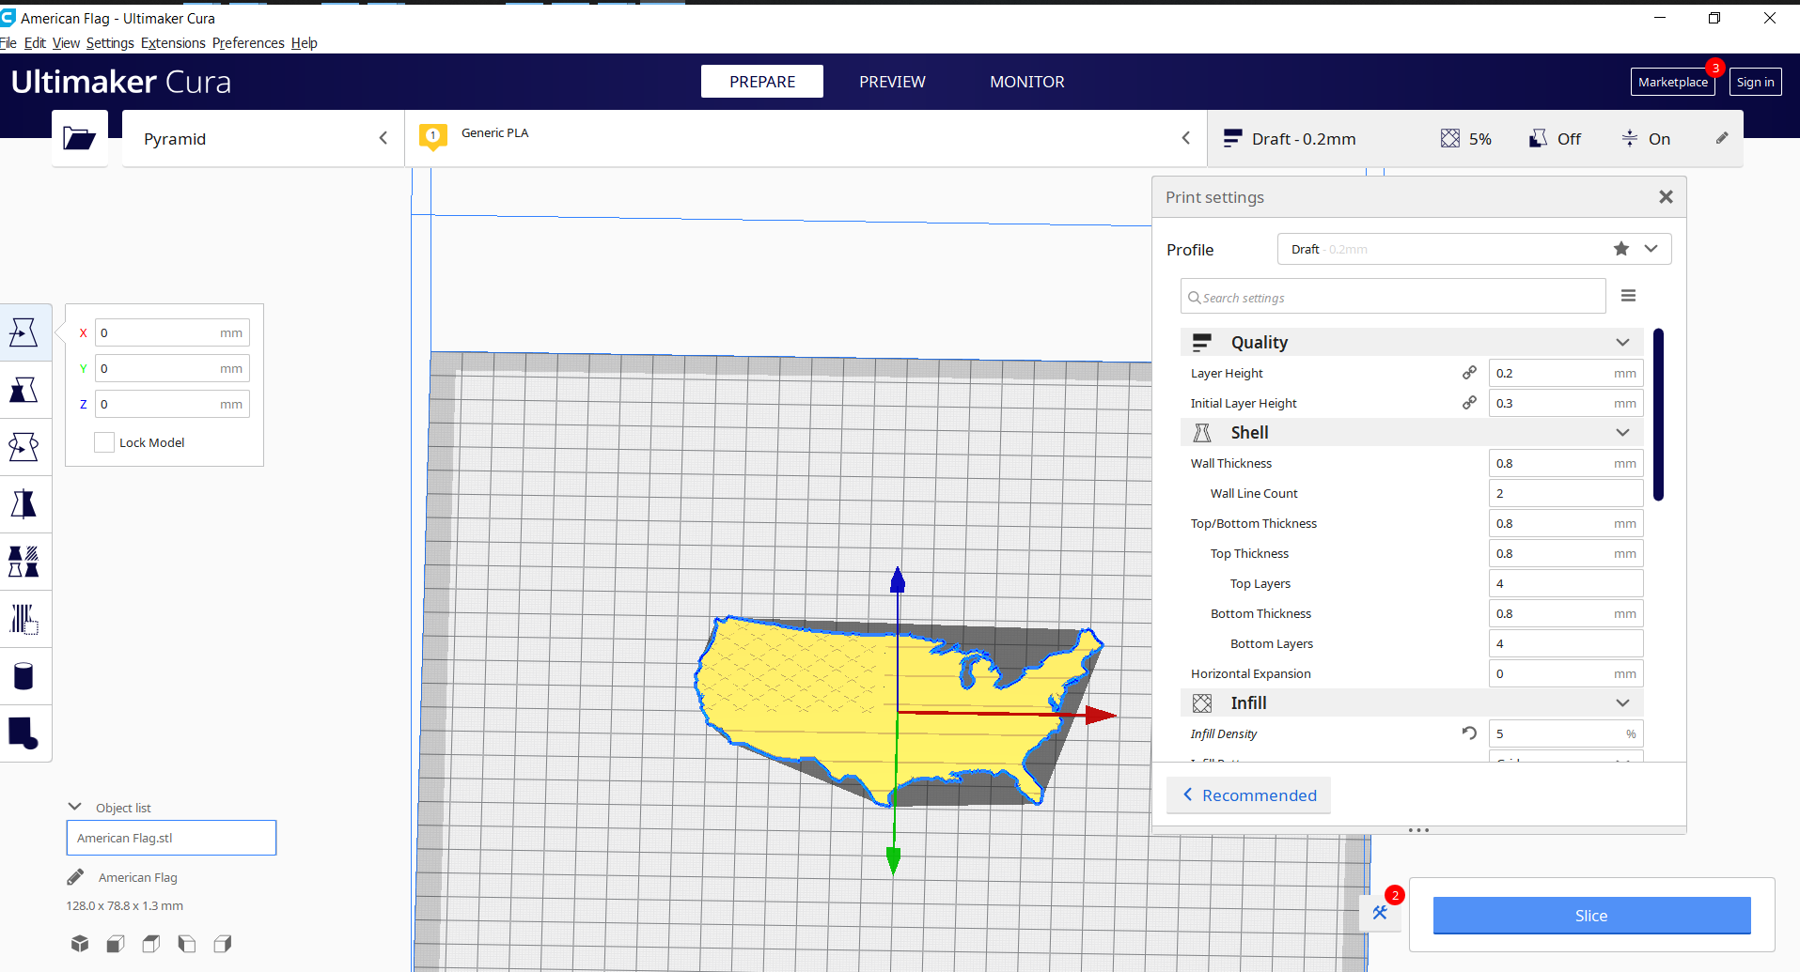Screen dimensions: 1800x972
Task: Click the star icon in the Profile box
Action: point(1621,249)
